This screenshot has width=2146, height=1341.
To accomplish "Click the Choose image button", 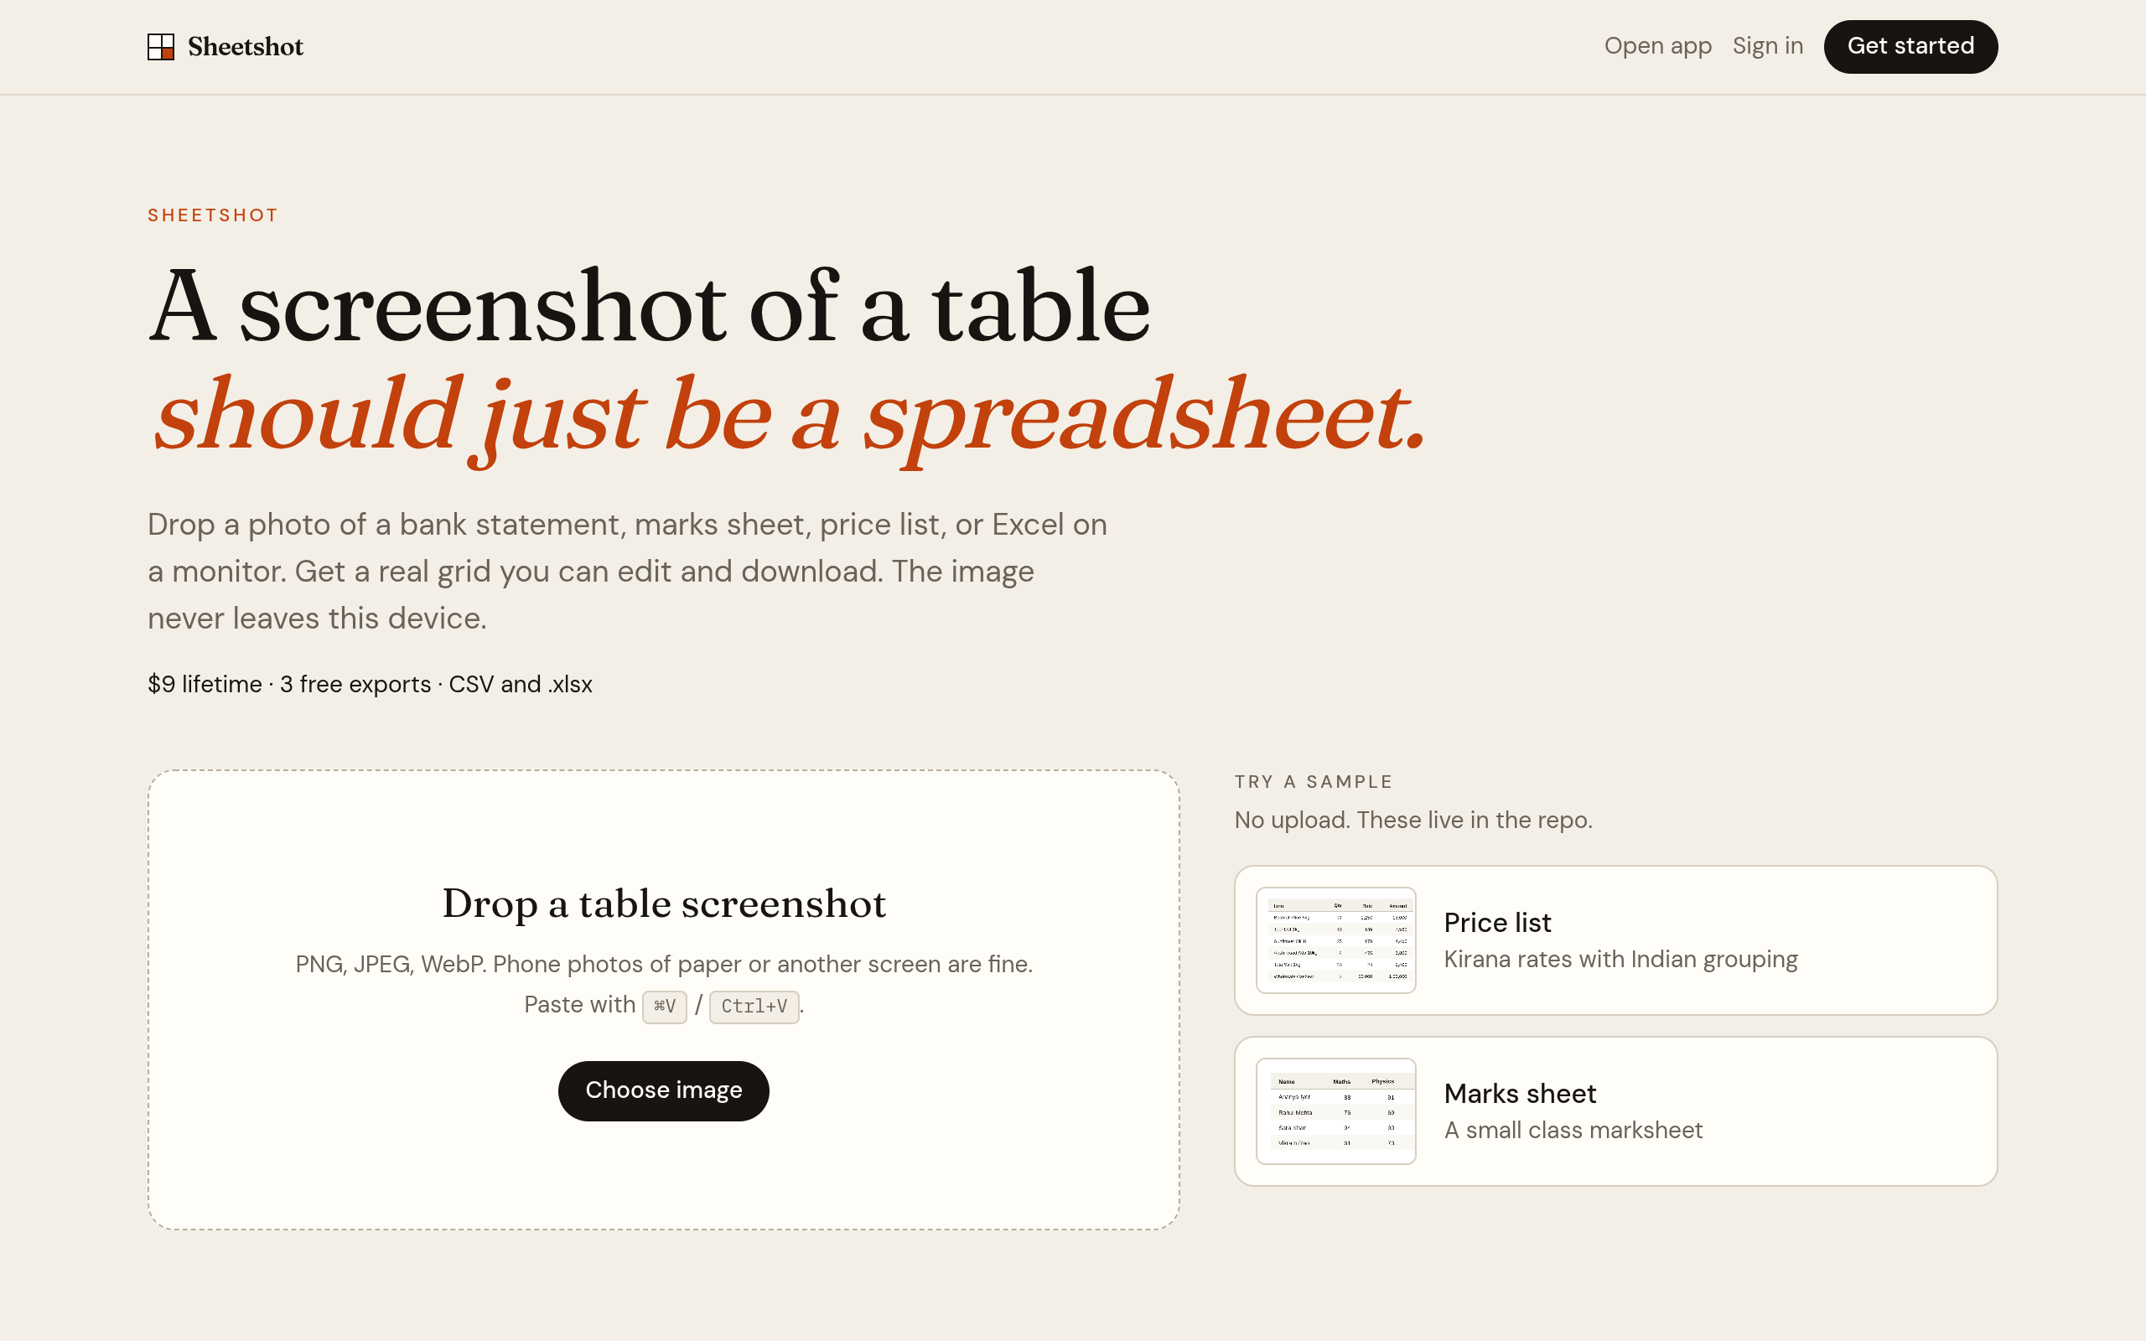I will coord(663,1091).
